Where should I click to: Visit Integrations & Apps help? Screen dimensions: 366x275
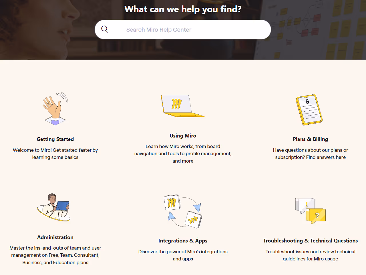pos(183,240)
